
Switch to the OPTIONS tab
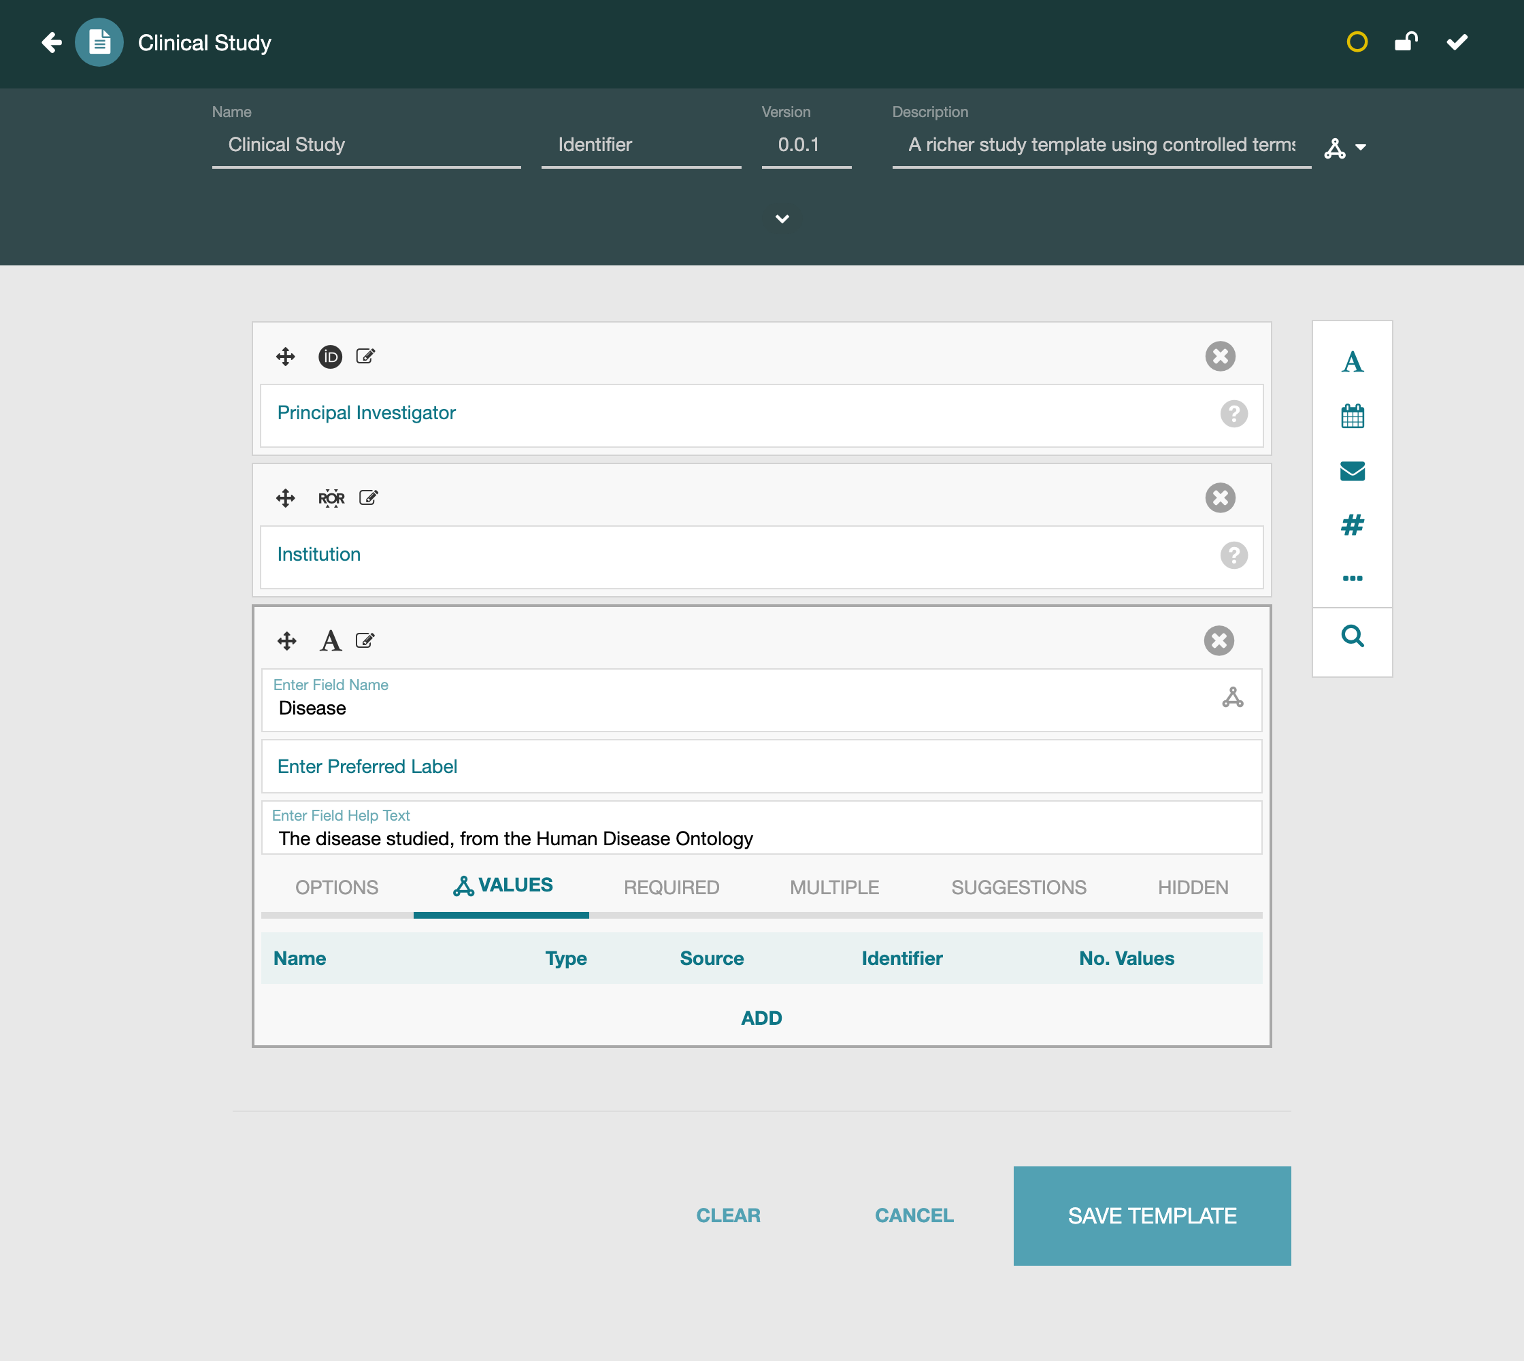(x=337, y=887)
